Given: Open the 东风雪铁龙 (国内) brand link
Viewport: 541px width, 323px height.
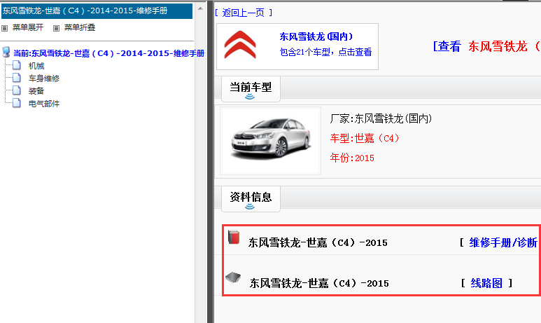Looking at the screenshot, I should (316, 36).
